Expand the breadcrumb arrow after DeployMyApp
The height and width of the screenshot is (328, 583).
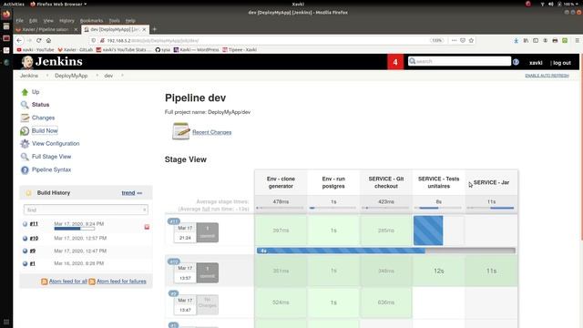tap(97, 76)
